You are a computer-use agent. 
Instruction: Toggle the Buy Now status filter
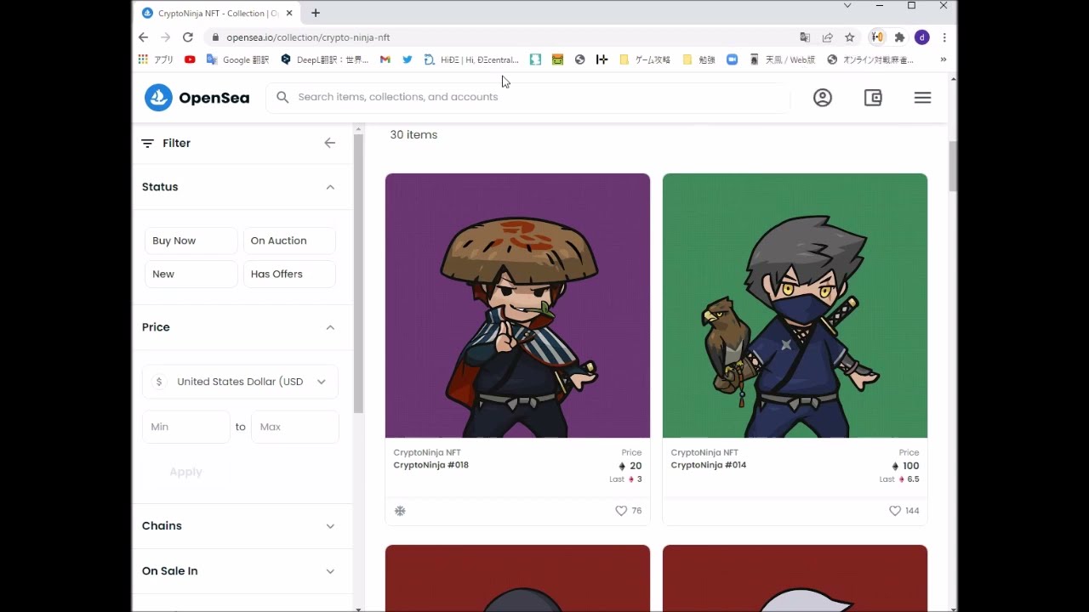coord(191,241)
